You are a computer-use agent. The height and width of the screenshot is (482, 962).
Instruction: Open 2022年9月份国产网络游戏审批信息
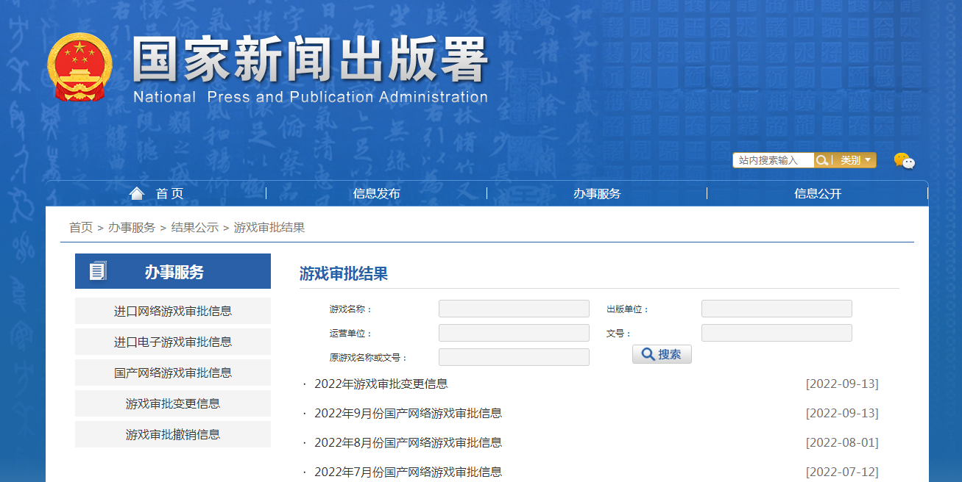point(408,413)
